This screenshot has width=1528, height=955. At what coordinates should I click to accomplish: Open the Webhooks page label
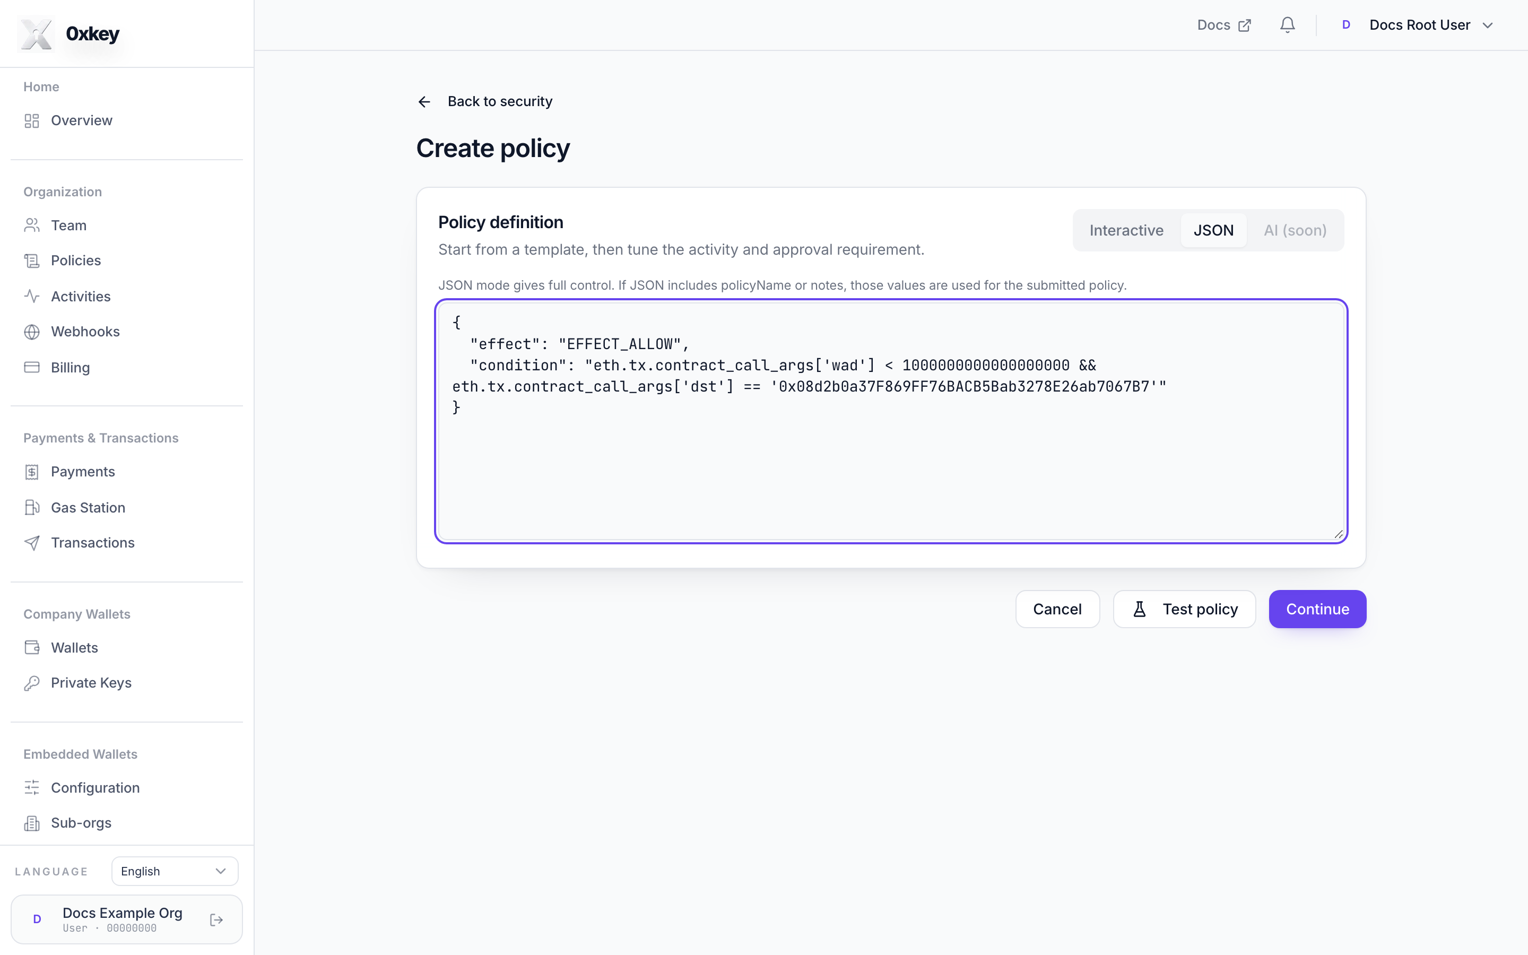(85, 332)
